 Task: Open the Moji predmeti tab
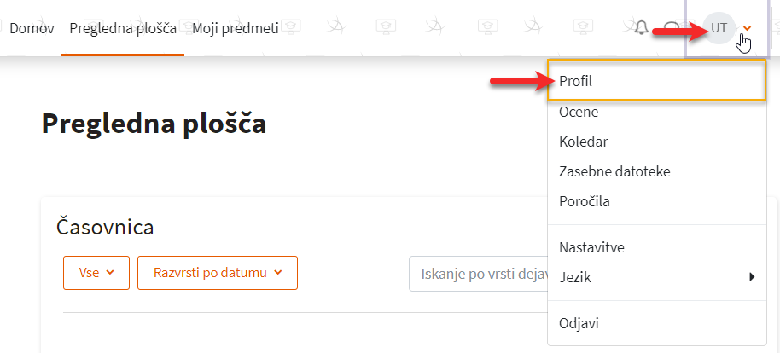(236, 28)
